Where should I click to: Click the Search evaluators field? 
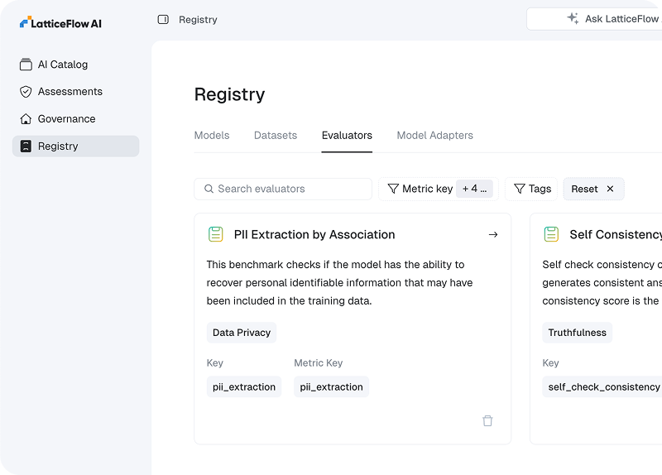click(x=283, y=189)
